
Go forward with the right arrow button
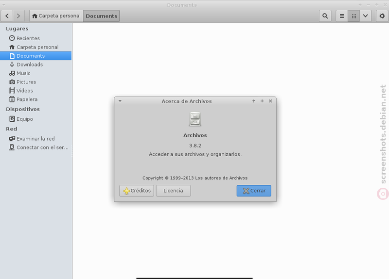click(x=18, y=16)
